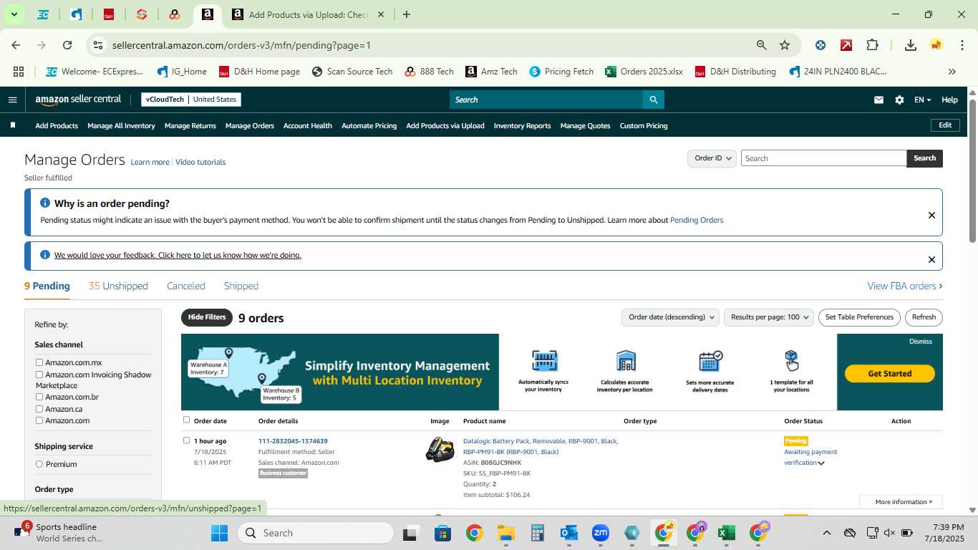Click the info icon in the feedback banner
The height and width of the screenshot is (550, 978).
point(45,255)
